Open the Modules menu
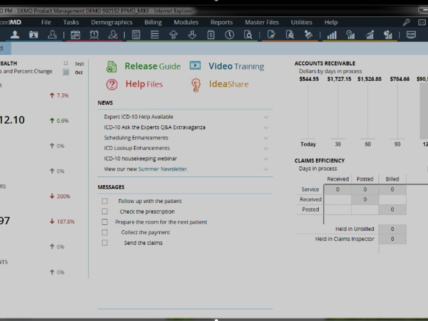Screen dimensions: 428x321 click(186, 22)
